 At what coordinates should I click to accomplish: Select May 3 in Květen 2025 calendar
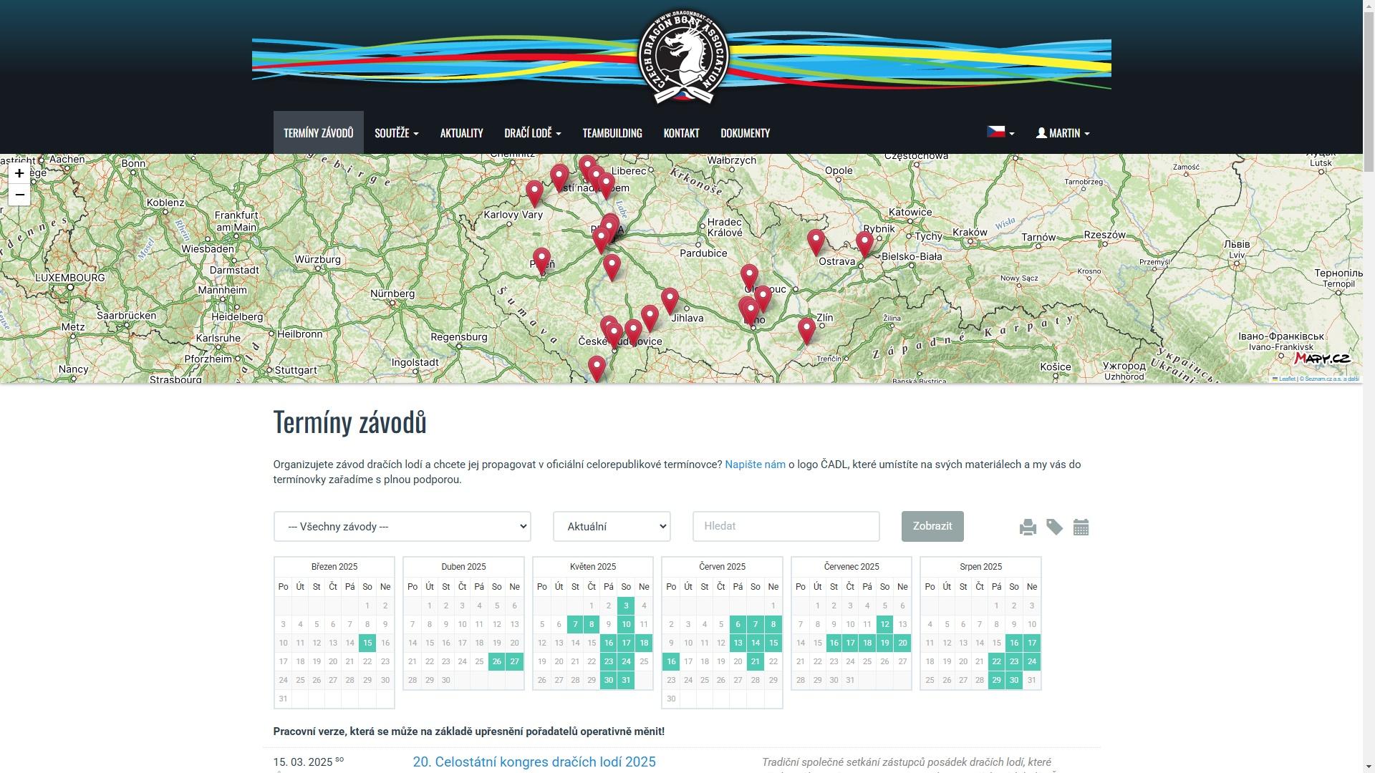click(x=626, y=606)
